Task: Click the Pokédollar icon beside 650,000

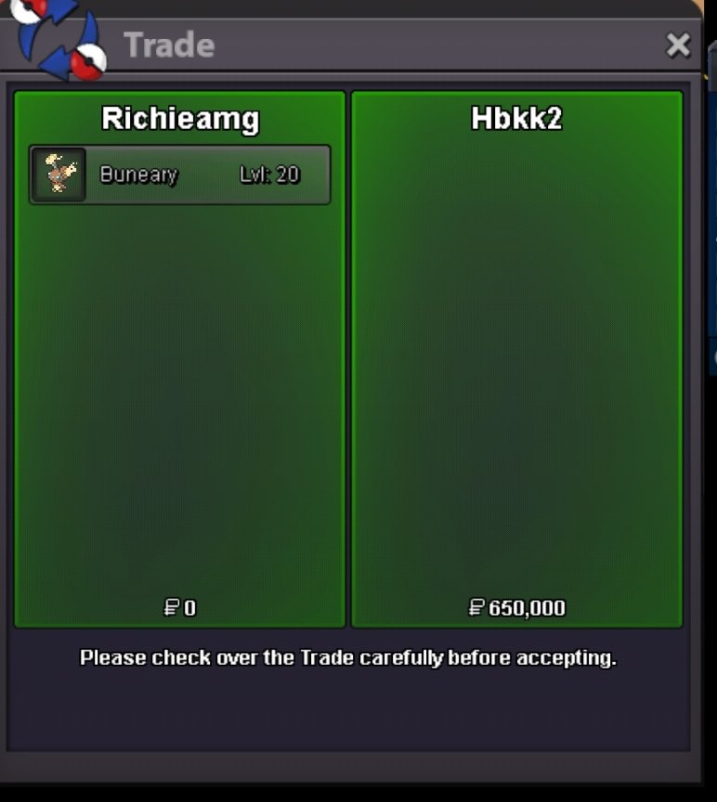Action: [476, 608]
